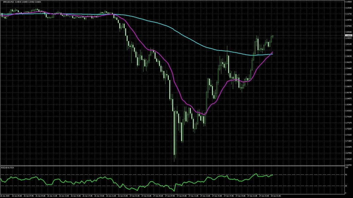The image size is (353, 198).
Task: Click time axis label 26 Jan 13:45
Action: (64, 196)
